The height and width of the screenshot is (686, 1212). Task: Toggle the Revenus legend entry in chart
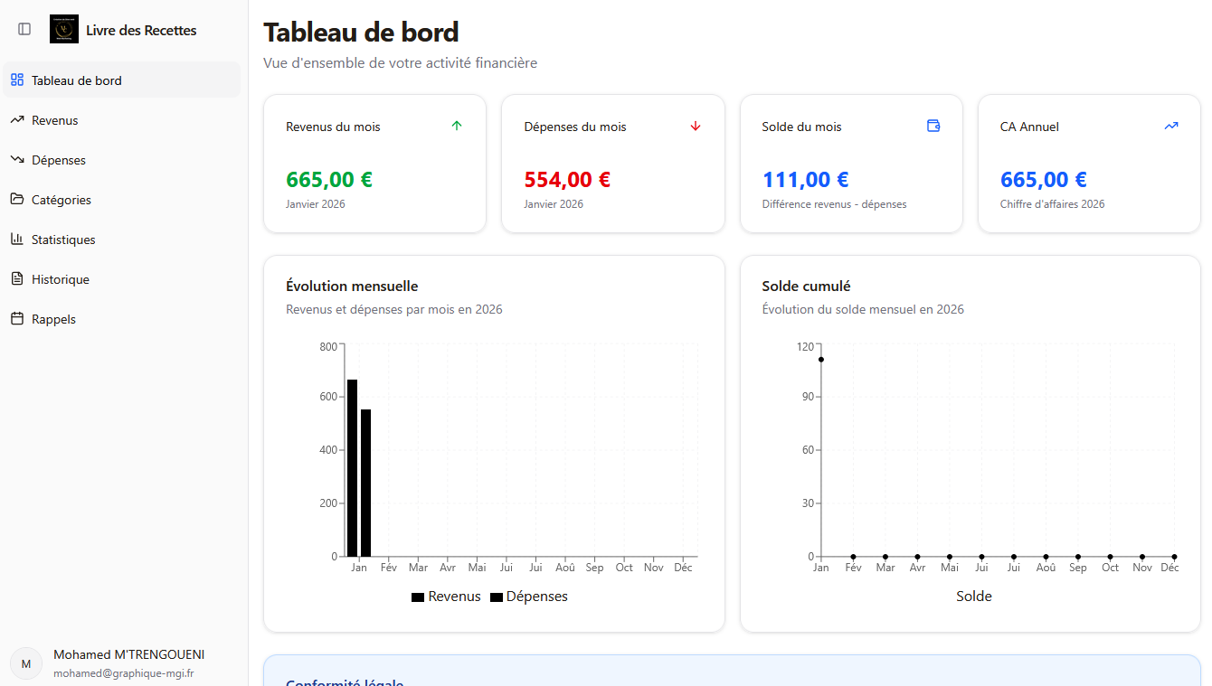click(x=446, y=597)
